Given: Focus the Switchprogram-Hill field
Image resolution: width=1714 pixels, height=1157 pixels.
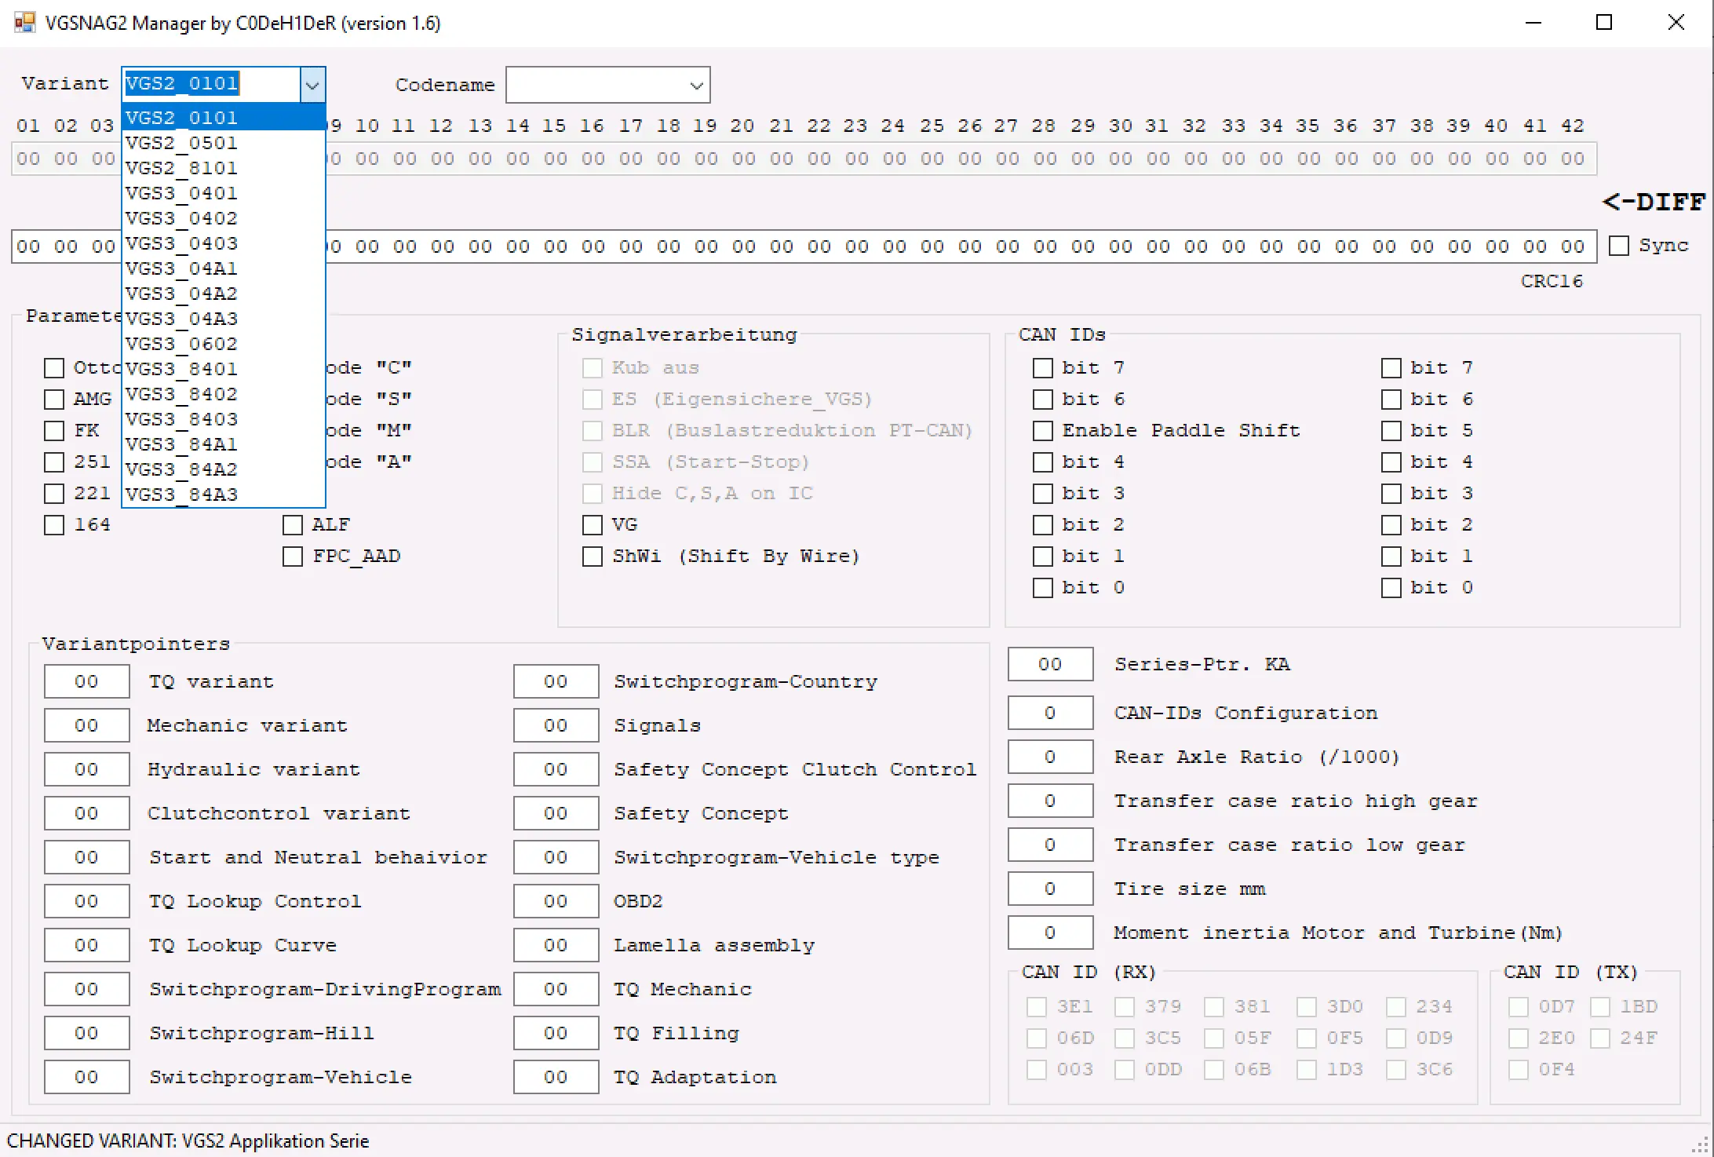Looking at the screenshot, I should click(x=86, y=1033).
